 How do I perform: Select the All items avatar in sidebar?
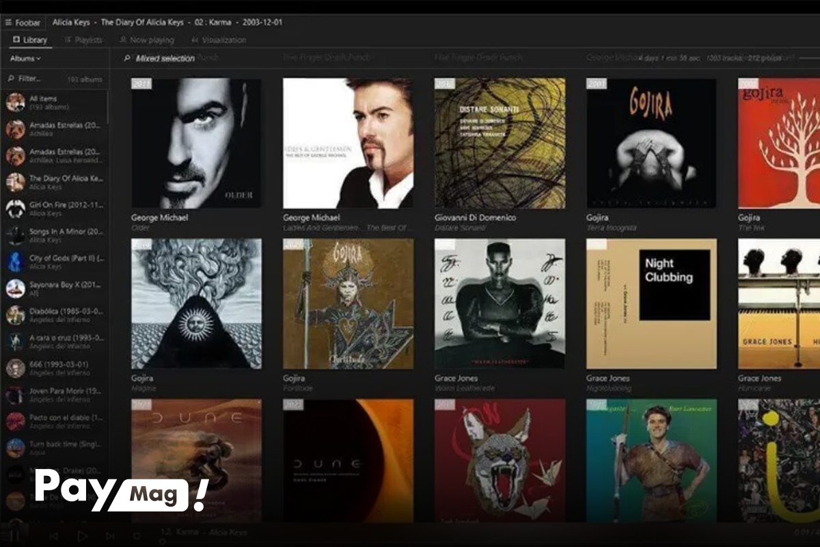(15, 103)
